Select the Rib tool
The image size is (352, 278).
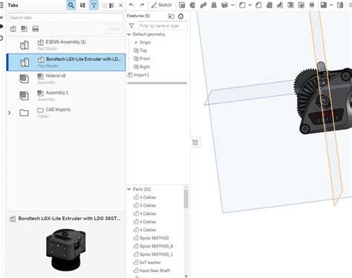[280, 5]
